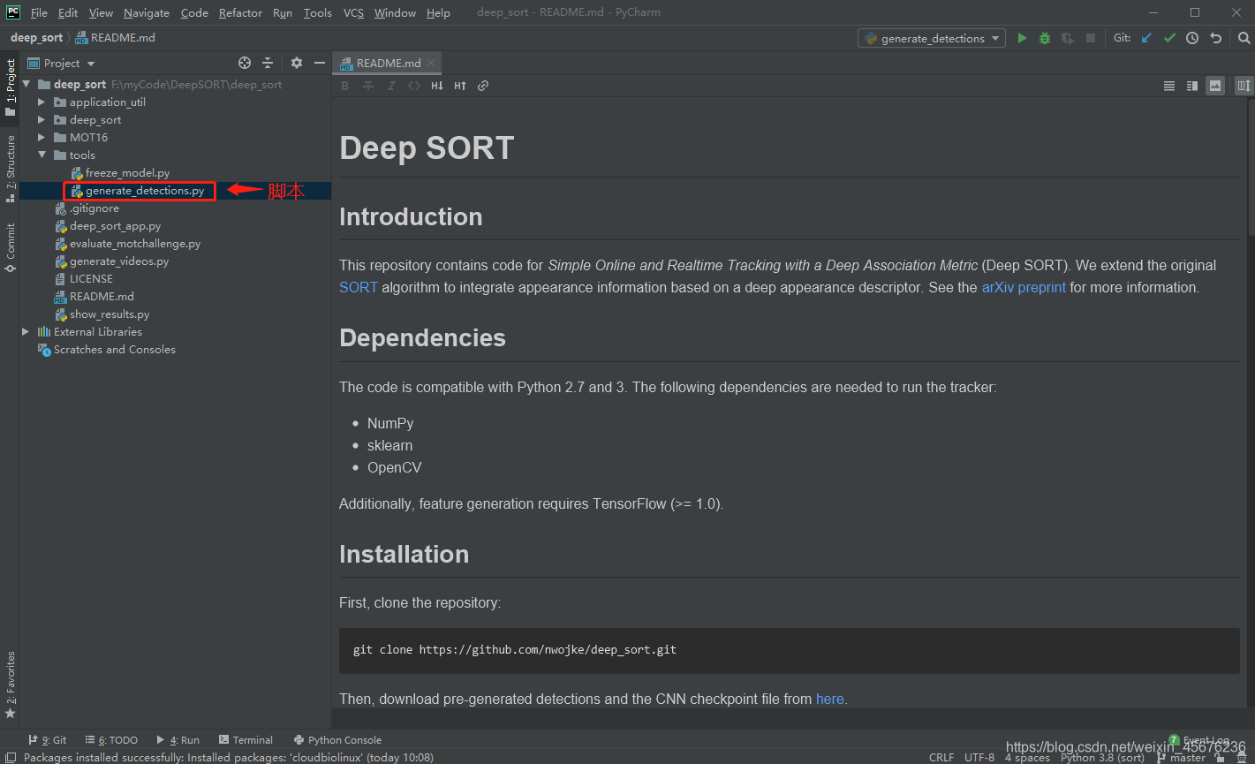The image size is (1255, 764).
Task: Open the Favorites side panel
Action: [x=11, y=685]
